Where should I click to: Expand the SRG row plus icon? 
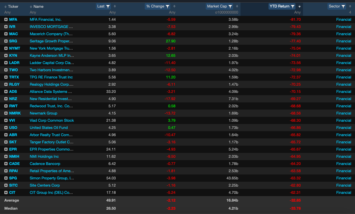6,41
